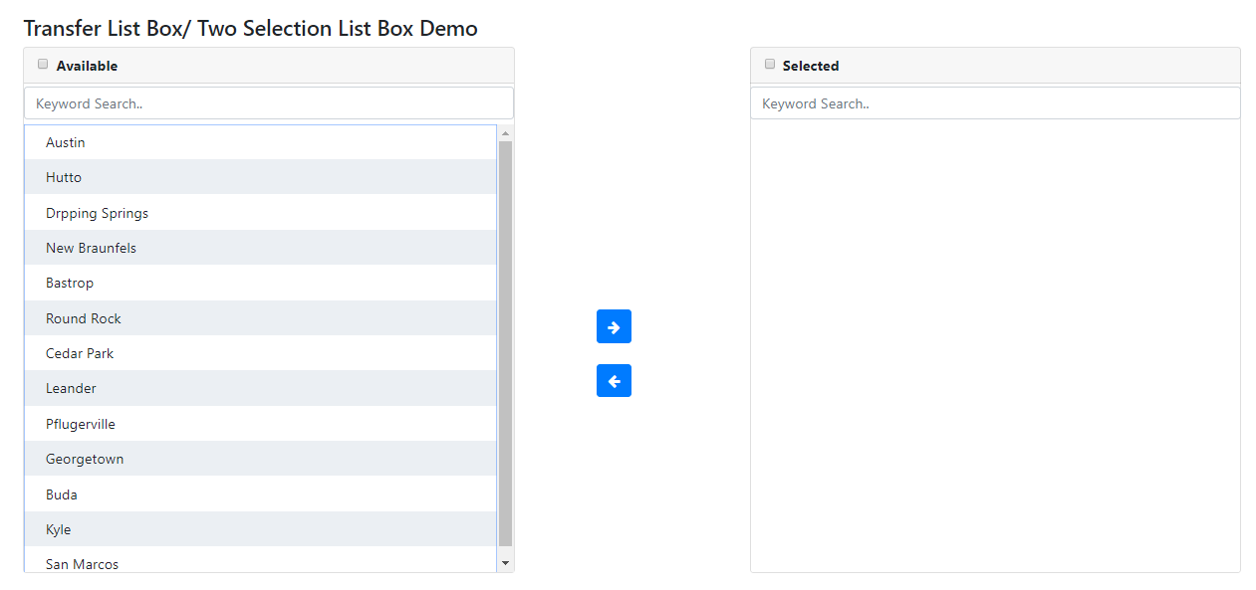Select Kyle in the Available list

(x=260, y=529)
